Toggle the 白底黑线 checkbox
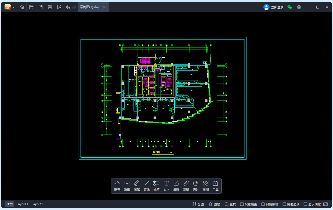Image resolution: width=333 pixels, height=210 pixels. pyautogui.click(x=263, y=204)
